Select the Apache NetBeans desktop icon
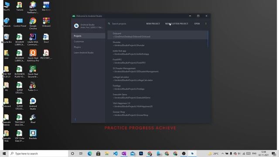This screenshot has height=157, width=279. pos(33,7)
